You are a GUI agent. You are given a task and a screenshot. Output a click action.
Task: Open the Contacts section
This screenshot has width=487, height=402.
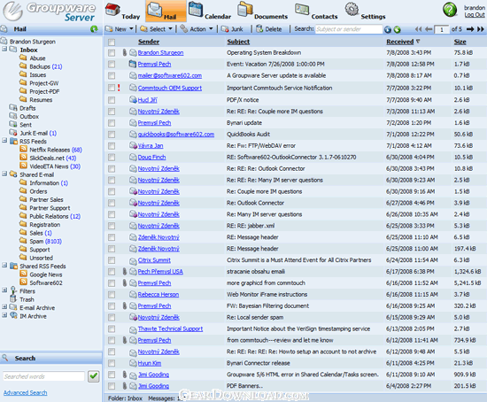click(316, 12)
